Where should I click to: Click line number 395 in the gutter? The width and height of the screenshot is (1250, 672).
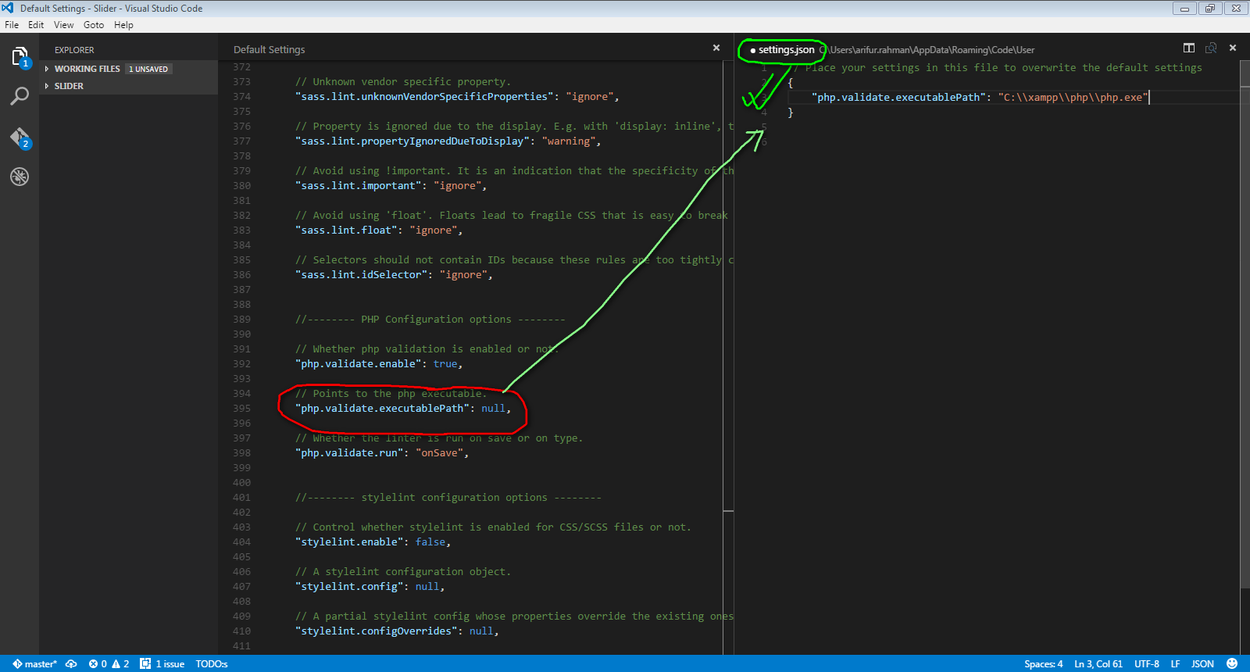241,409
